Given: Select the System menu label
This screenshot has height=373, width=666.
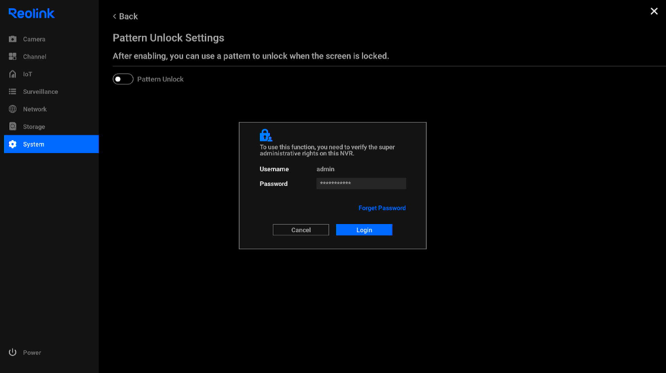Looking at the screenshot, I should point(33,144).
